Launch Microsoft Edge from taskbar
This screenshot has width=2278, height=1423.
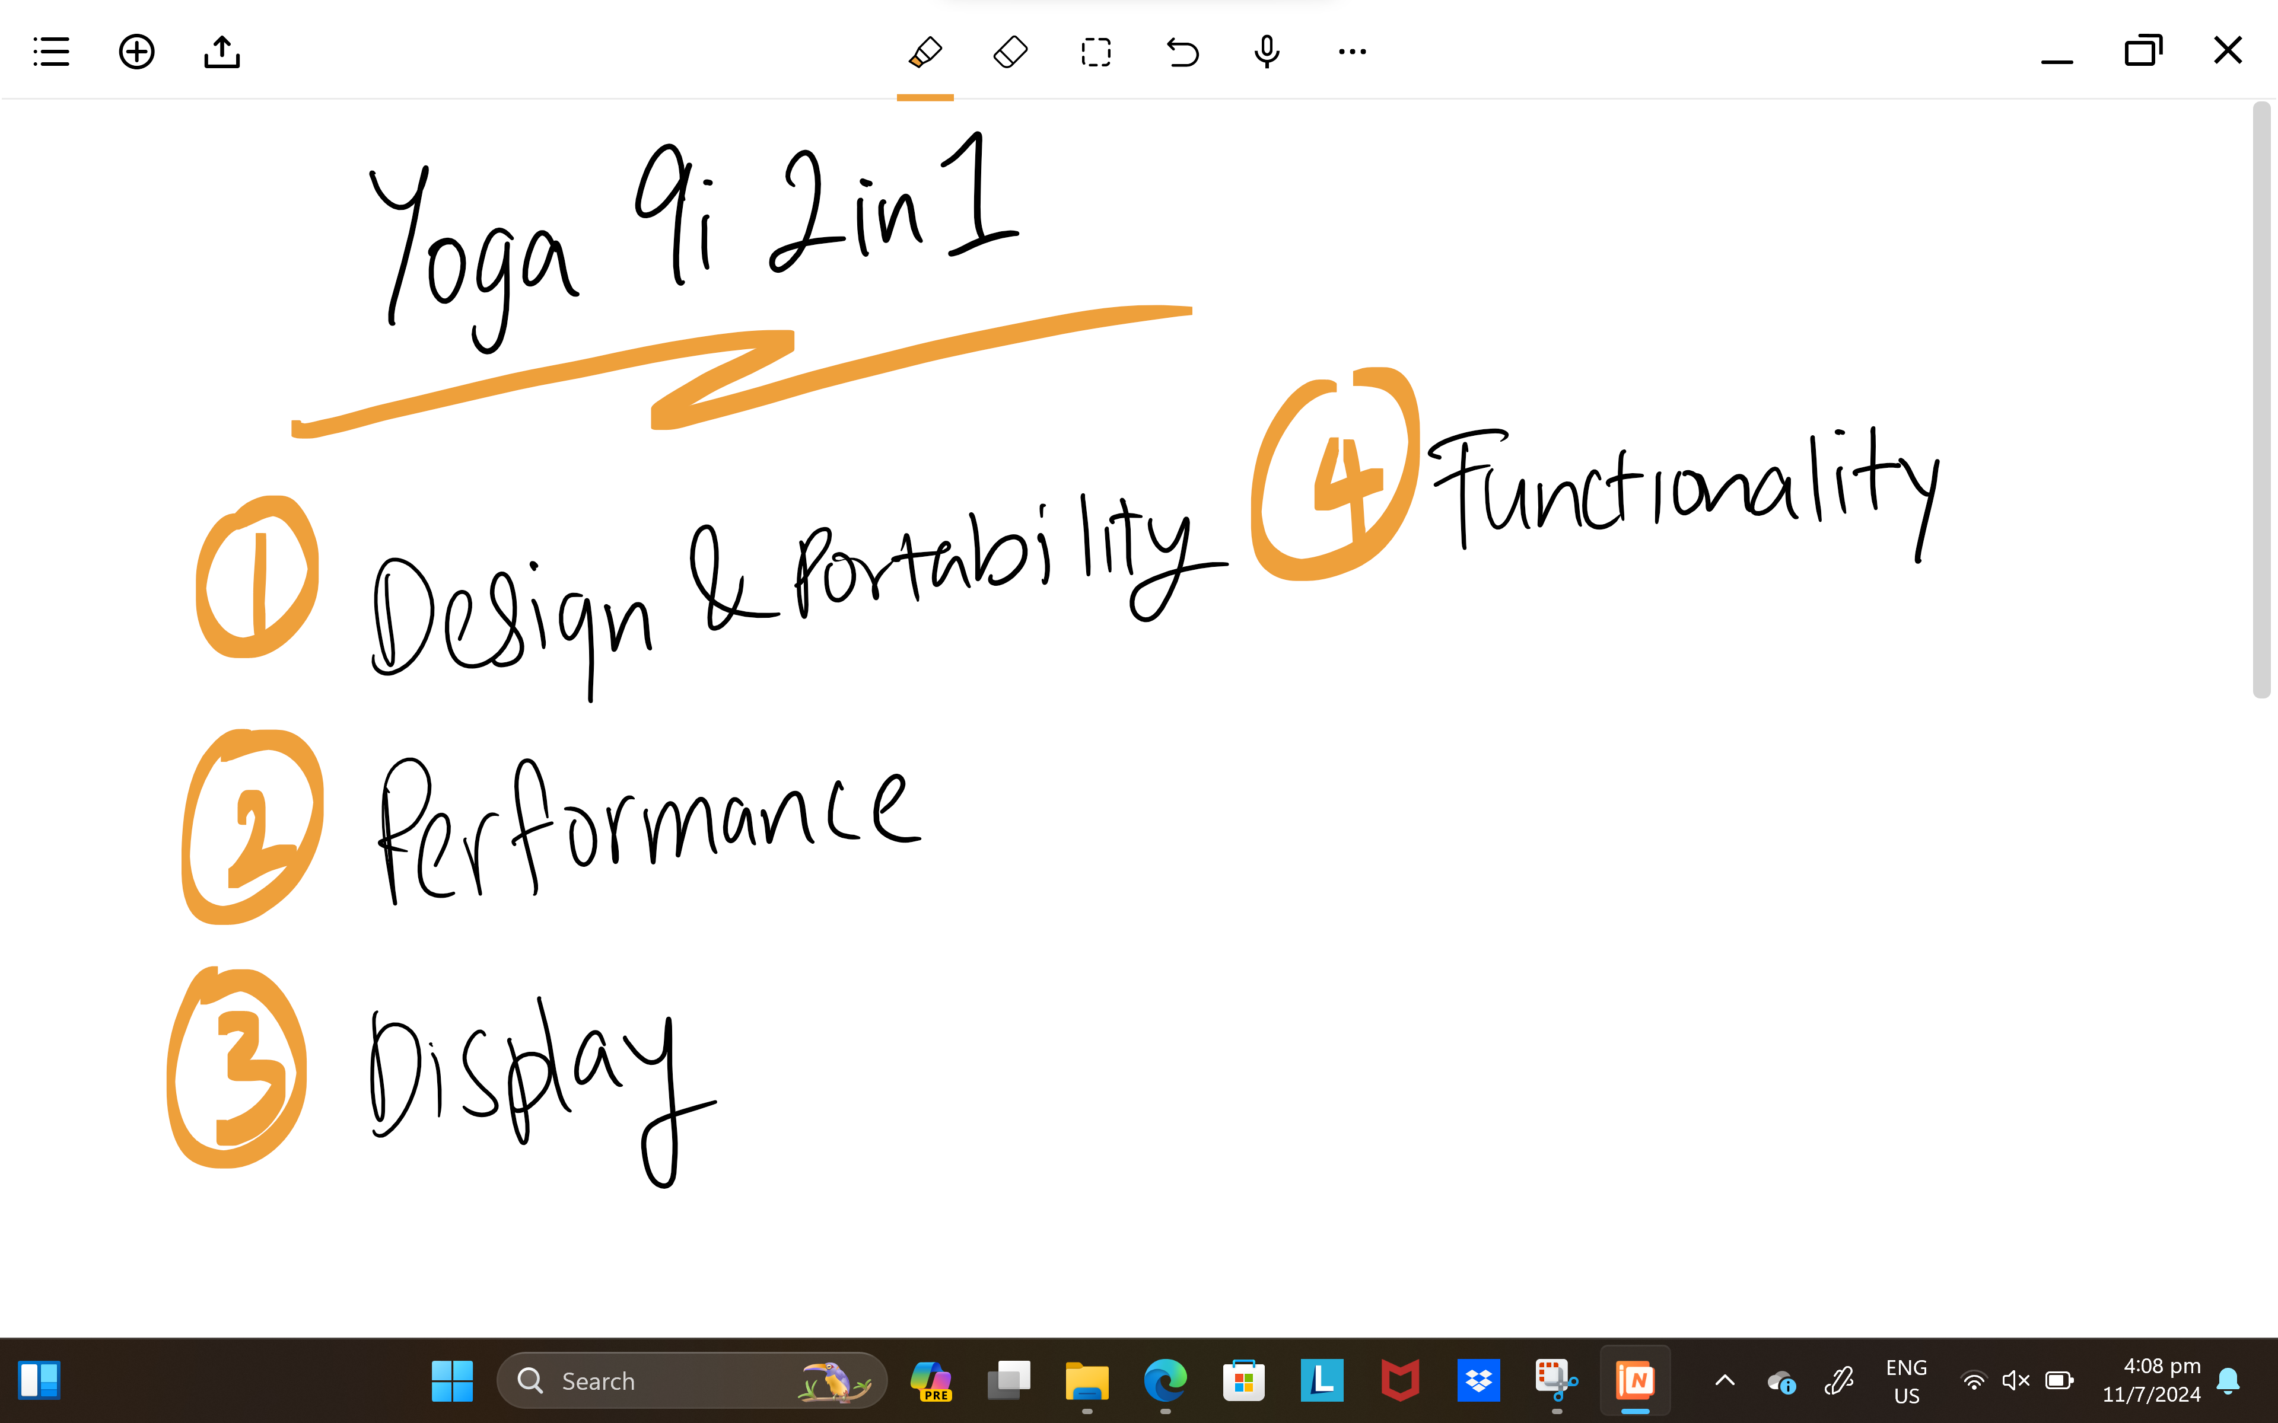pos(1165,1381)
